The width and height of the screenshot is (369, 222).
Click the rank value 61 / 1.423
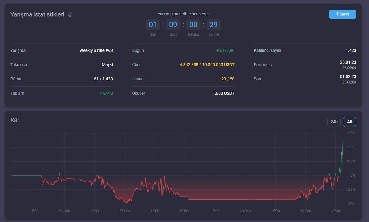click(x=103, y=79)
